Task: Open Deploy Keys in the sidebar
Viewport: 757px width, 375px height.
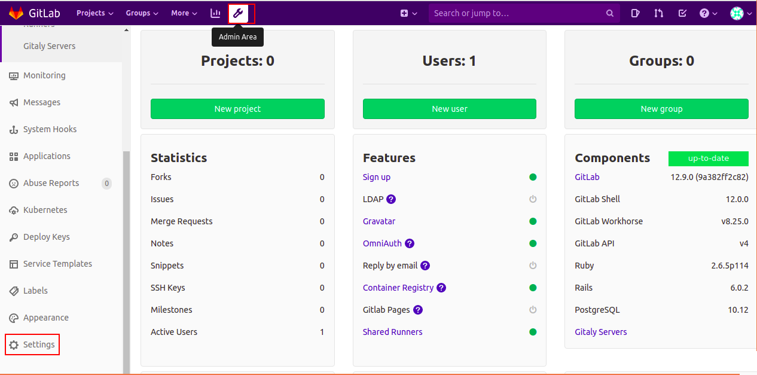Action: (47, 237)
